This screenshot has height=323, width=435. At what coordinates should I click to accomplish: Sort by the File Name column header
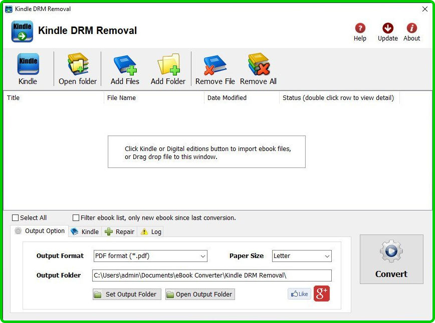pyautogui.click(x=154, y=97)
